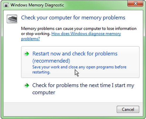Image resolution: width=146 pixels, height=119 pixels.
Task: Choose Check for problems the next time
Action: click(80, 89)
